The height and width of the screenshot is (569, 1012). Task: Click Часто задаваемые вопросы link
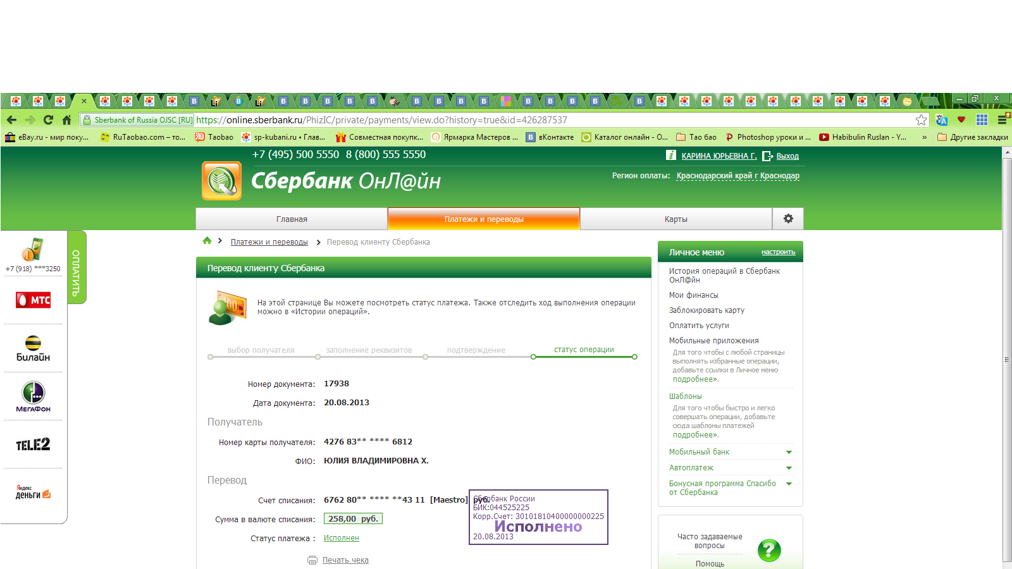pos(710,541)
